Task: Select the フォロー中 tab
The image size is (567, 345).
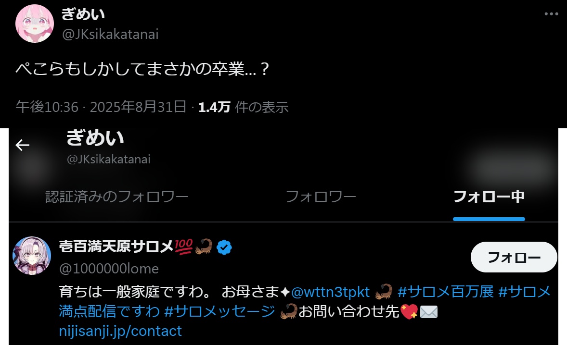Action: [489, 197]
